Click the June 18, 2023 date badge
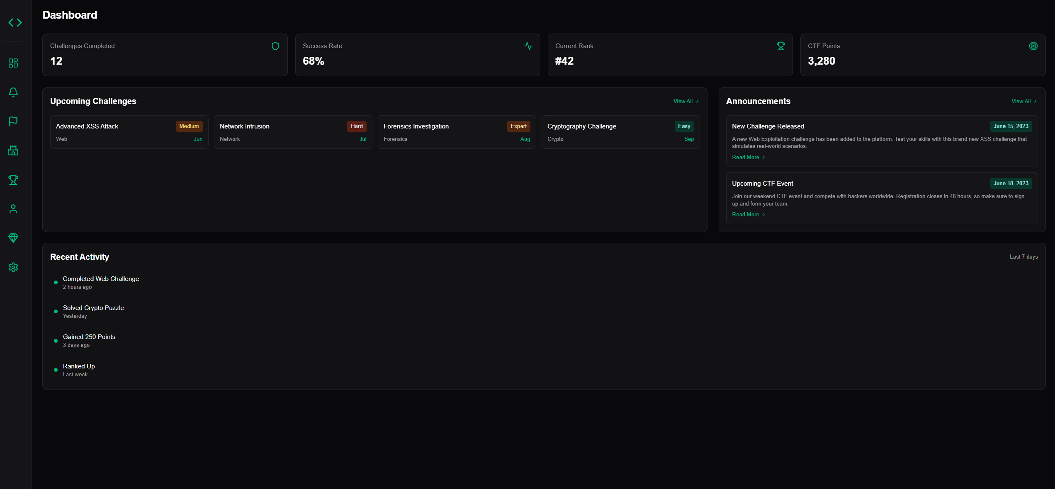1055x489 pixels. pyautogui.click(x=1011, y=184)
